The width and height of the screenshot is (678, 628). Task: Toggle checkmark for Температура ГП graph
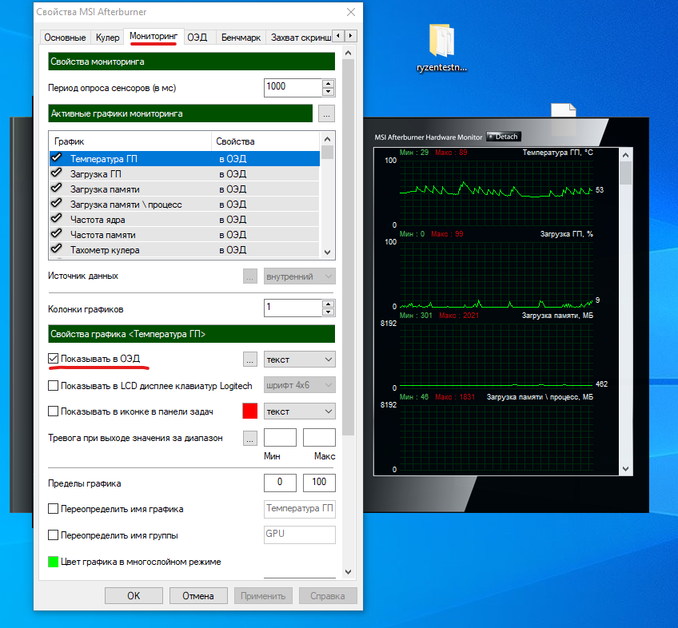tap(57, 158)
